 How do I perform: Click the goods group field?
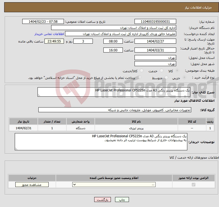[x=115, y=110]
